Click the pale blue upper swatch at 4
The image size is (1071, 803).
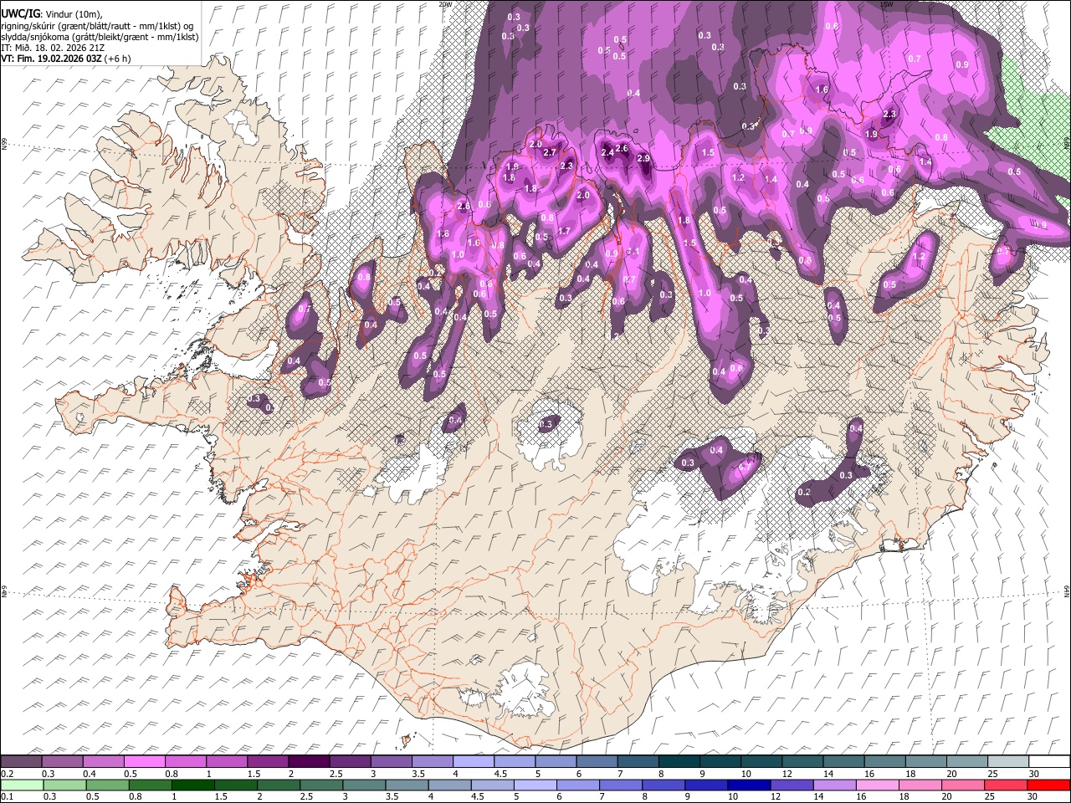[473, 762]
